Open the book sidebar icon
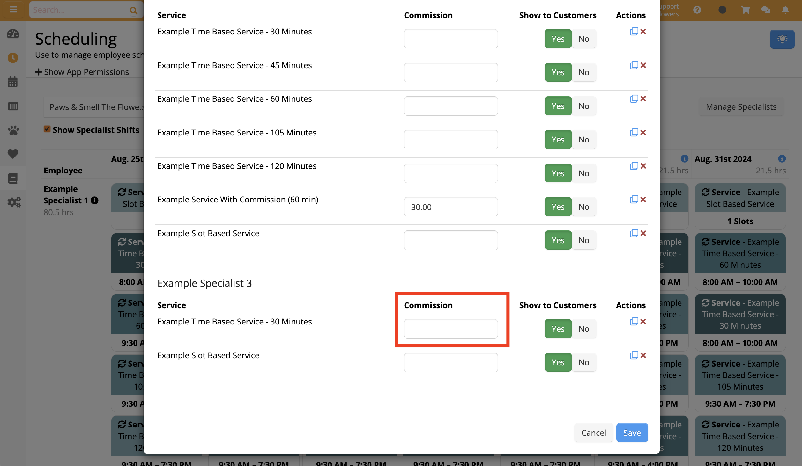Screen dimensions: 802x466 [x=13, y=178]
